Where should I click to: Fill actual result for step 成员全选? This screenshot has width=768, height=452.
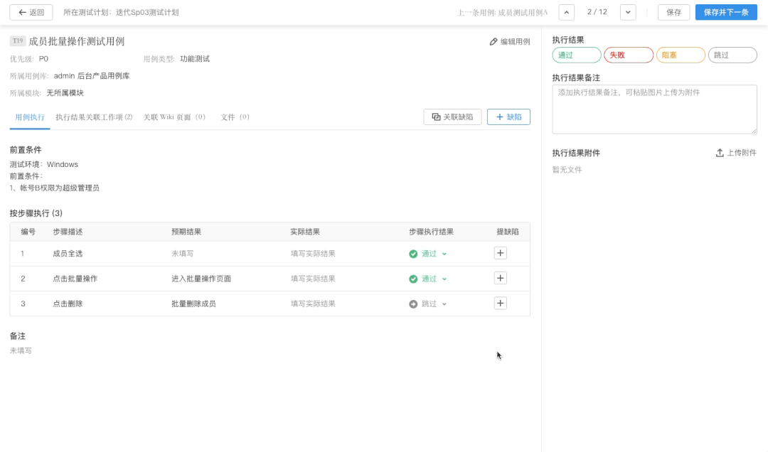coord(313,254)
